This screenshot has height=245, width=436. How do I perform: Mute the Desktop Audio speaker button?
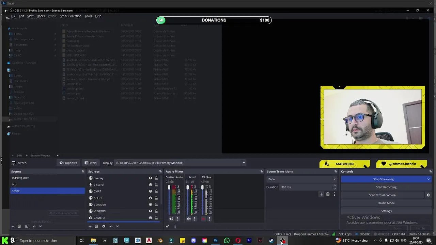tap(171, 219)
